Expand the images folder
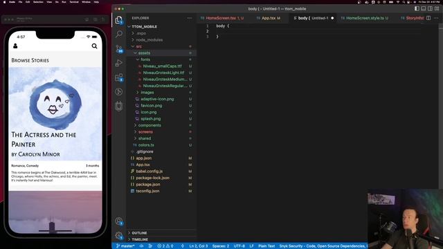The width and height of the screenshot is (443, 249). pyautogui.click(x=161, y=92)
